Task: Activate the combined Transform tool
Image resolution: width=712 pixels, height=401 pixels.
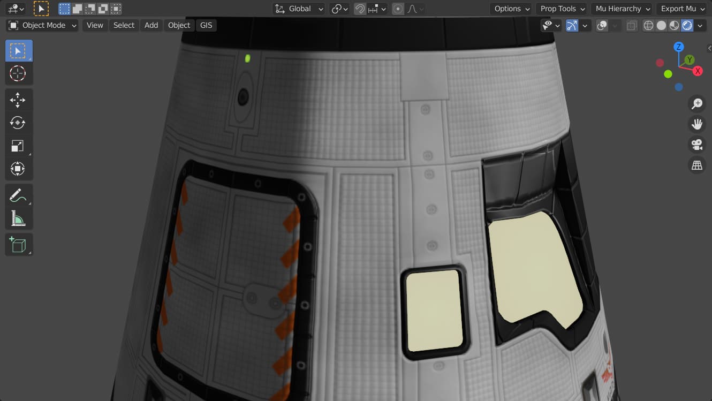Action: tap(19, 169)
